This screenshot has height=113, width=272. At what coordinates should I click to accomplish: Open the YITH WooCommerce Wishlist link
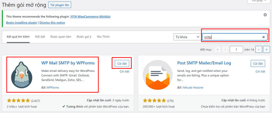(x=90, y=17)
